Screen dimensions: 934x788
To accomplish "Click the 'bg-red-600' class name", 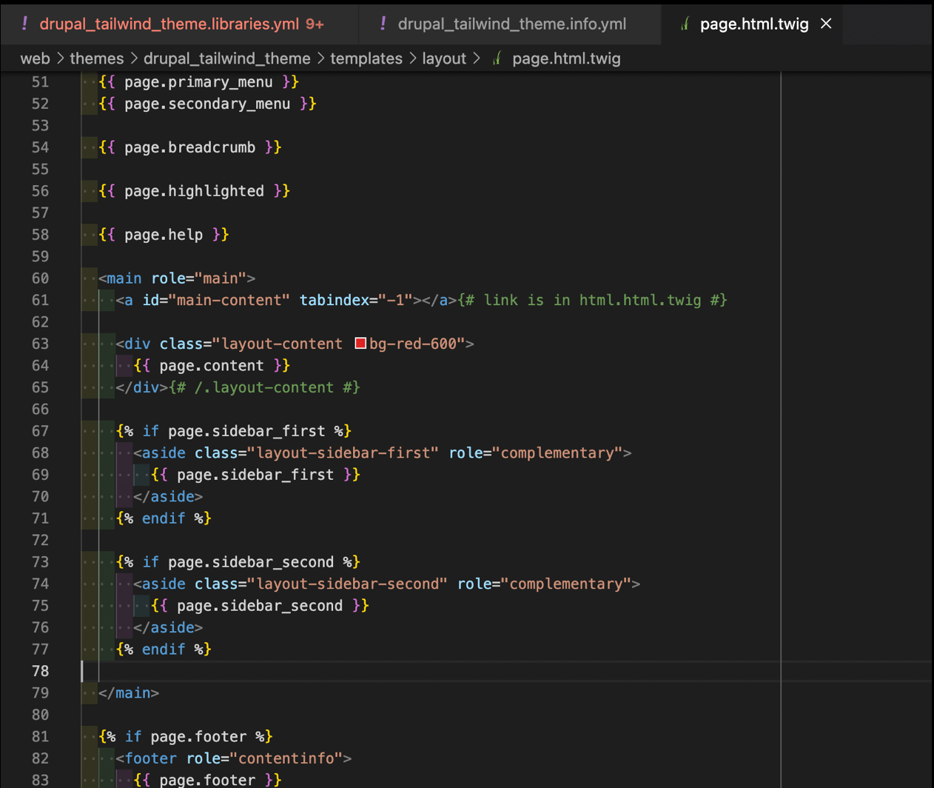I will (x=413, y=344).
